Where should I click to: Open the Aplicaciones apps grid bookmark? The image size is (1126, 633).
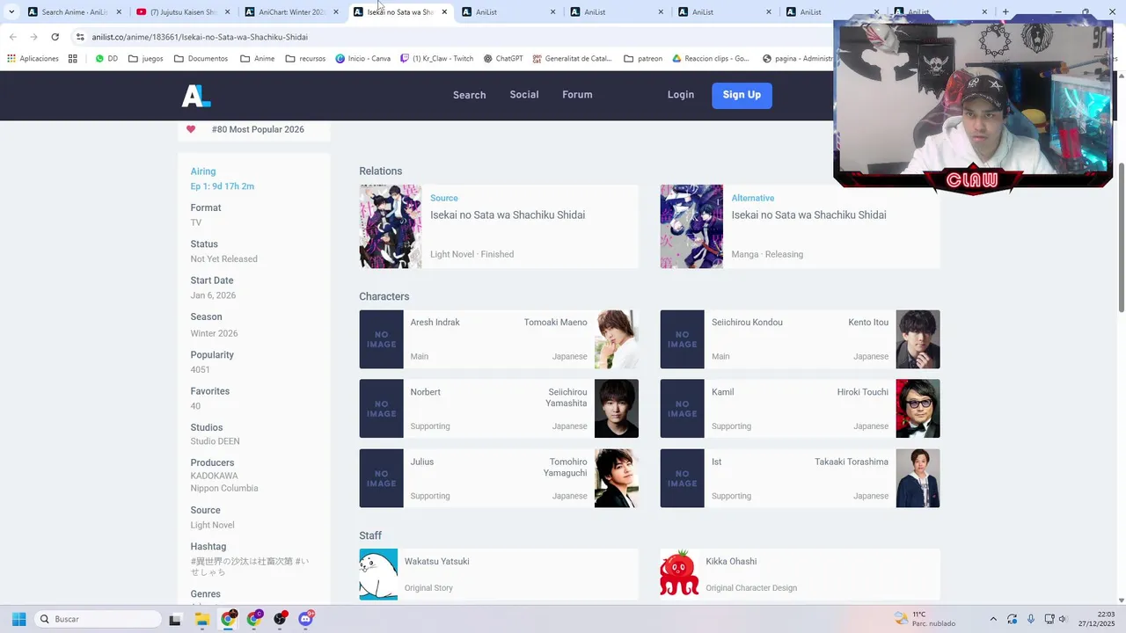[33, 59]
